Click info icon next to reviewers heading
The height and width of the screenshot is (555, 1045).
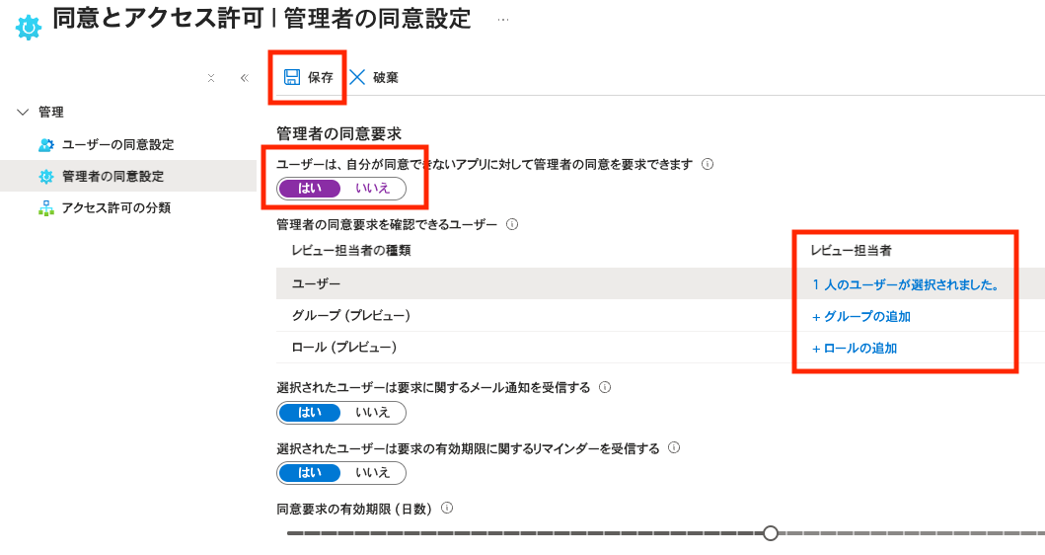click(512, 224)
